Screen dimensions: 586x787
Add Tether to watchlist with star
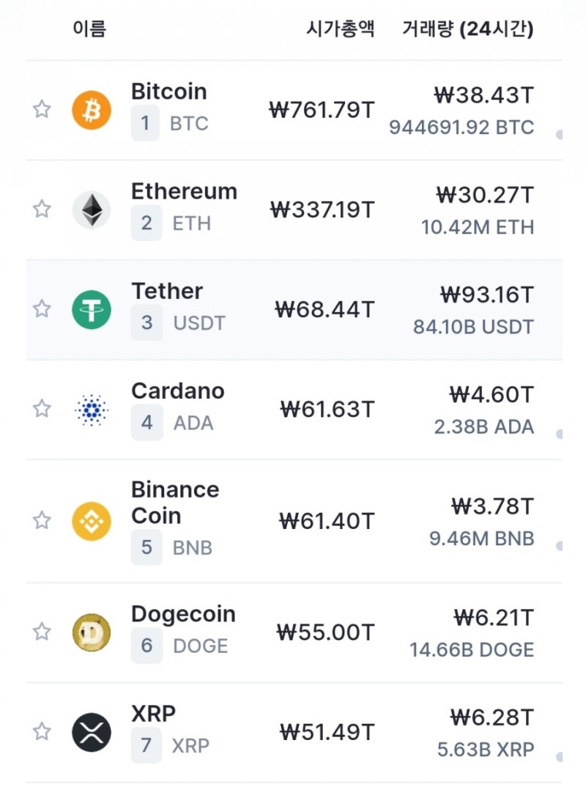coord(42,308)
